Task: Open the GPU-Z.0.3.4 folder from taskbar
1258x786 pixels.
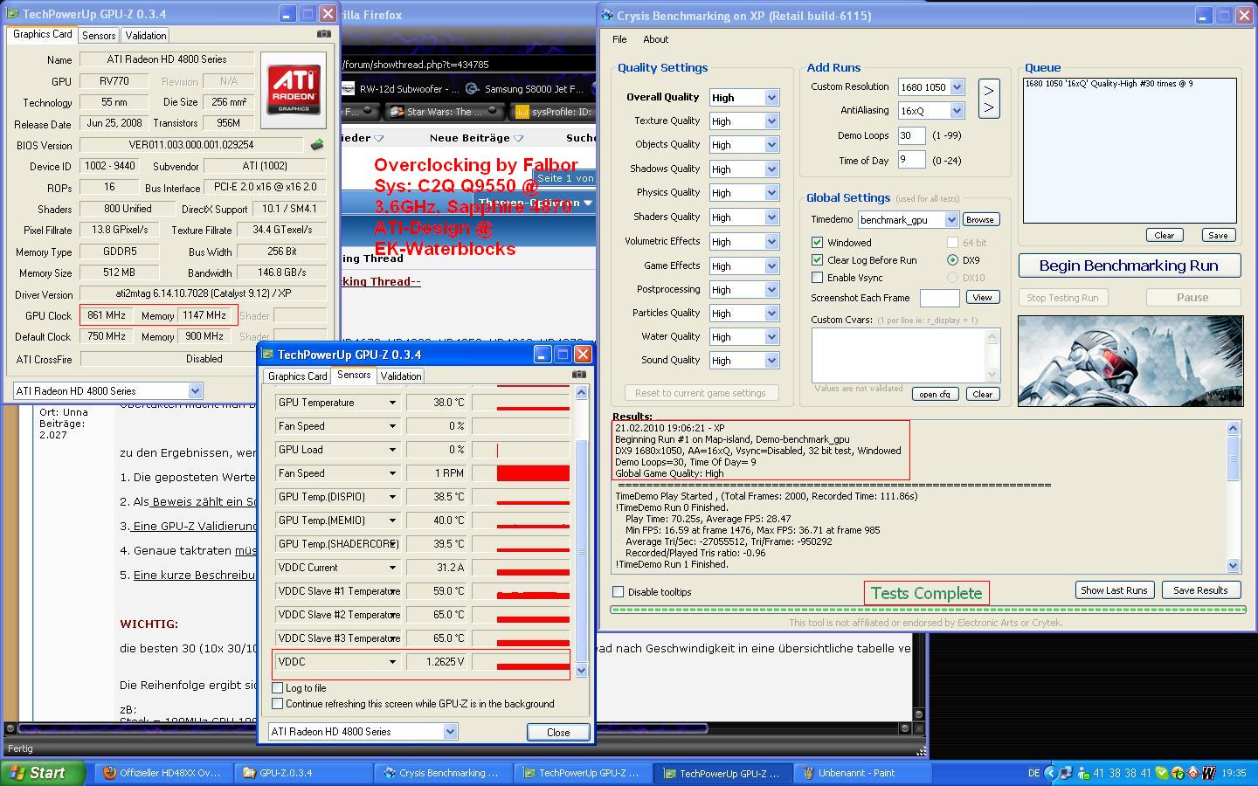Action: coord(302,773)
